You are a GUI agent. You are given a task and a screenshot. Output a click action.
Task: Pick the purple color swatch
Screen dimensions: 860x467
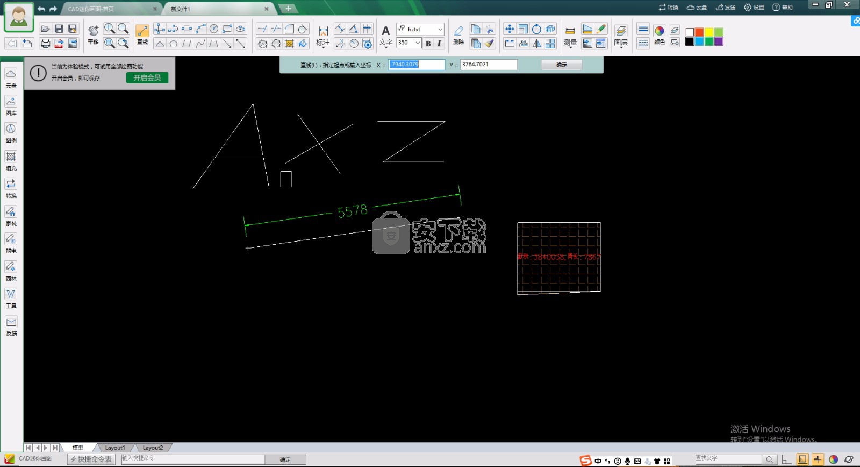[x=719, y=41]
